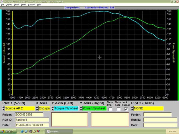
Task: Change the X Axis Eng rpm selector
Action: (x=44, y=108)
